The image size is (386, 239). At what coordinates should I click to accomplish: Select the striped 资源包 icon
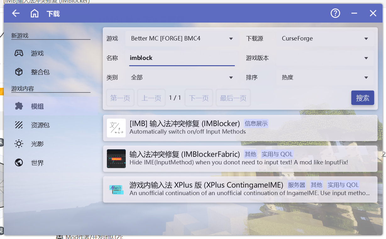pyautogui.click(x=19, y=125)
